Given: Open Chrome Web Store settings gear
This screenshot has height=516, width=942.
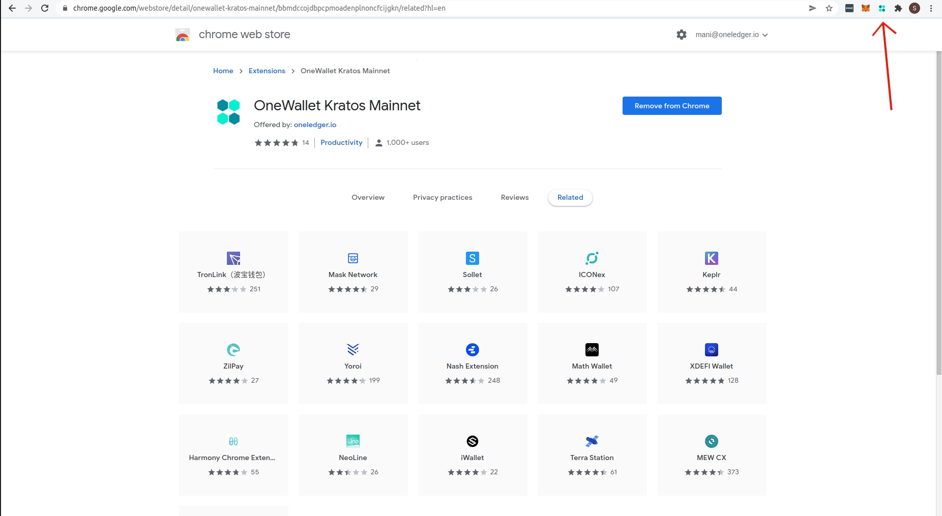Looking at the screenshot, I should point(682,35).
